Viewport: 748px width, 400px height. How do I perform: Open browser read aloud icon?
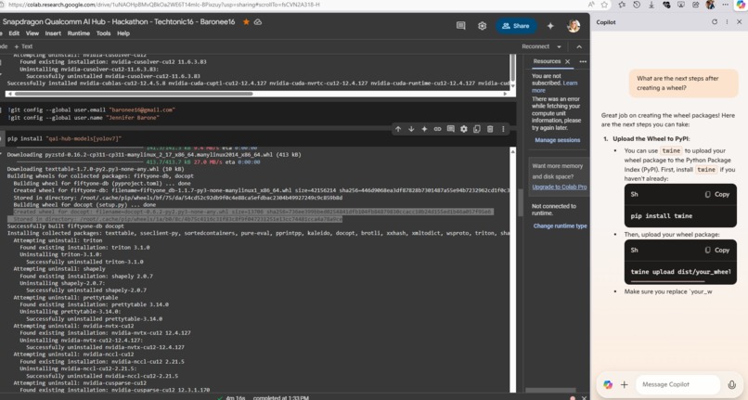591,5
